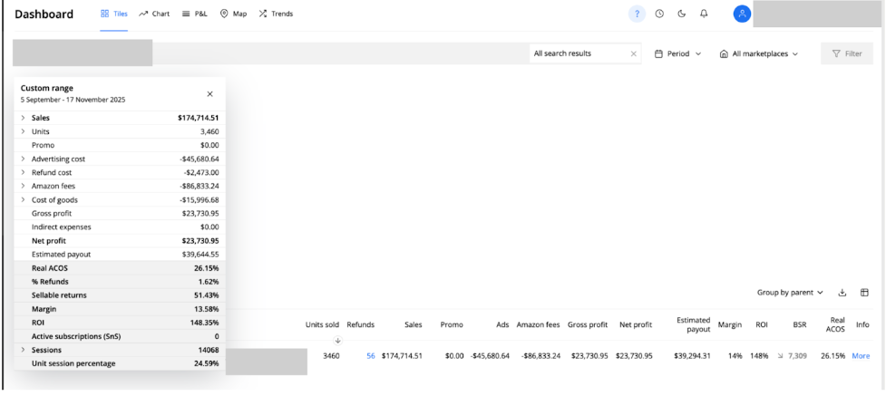886x396 pixels.
Task: Click the help question mark icon
Action: coord(638,14)
